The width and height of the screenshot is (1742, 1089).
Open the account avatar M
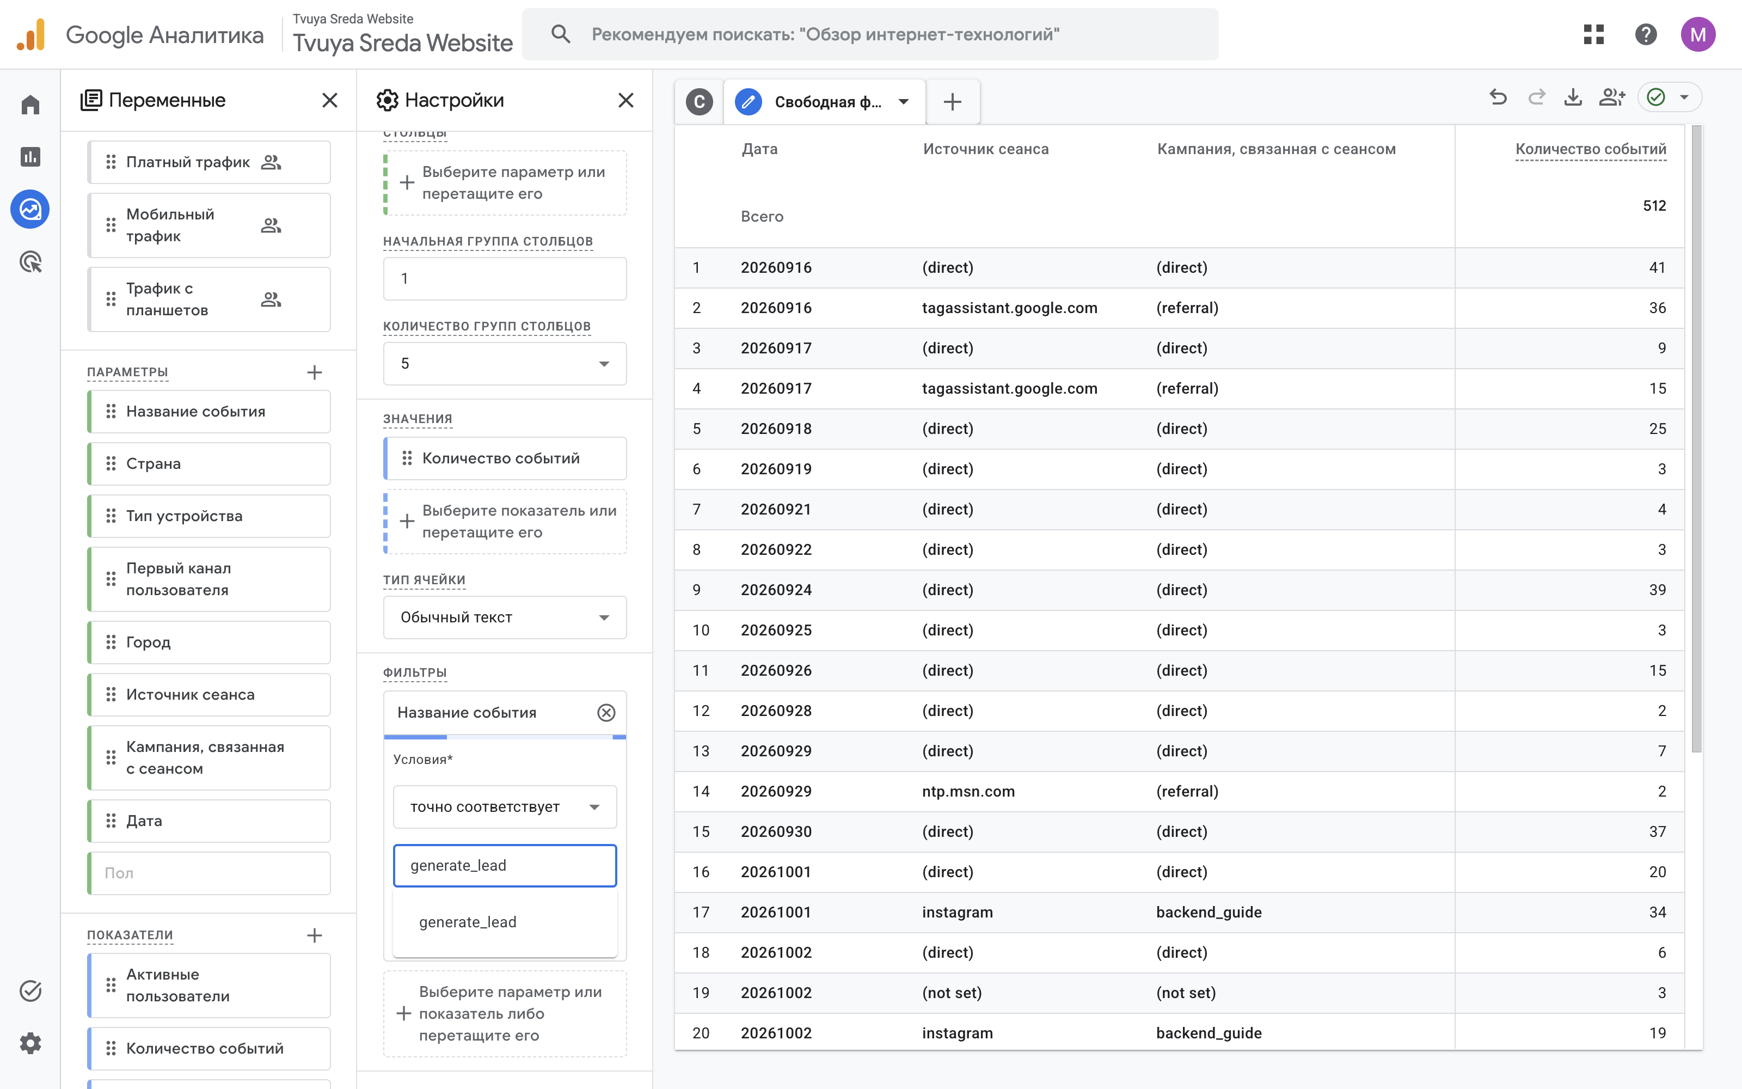click(x=1698, y=34)
